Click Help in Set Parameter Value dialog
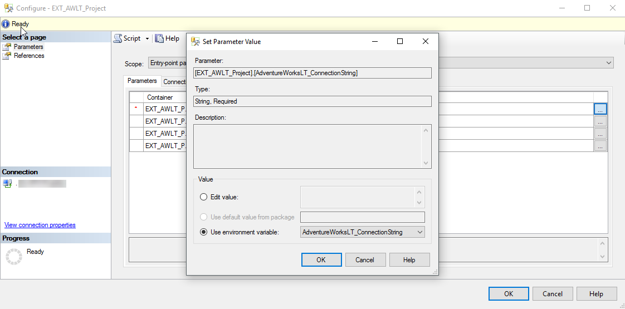 pyautogui.click(x=409, y=259)
